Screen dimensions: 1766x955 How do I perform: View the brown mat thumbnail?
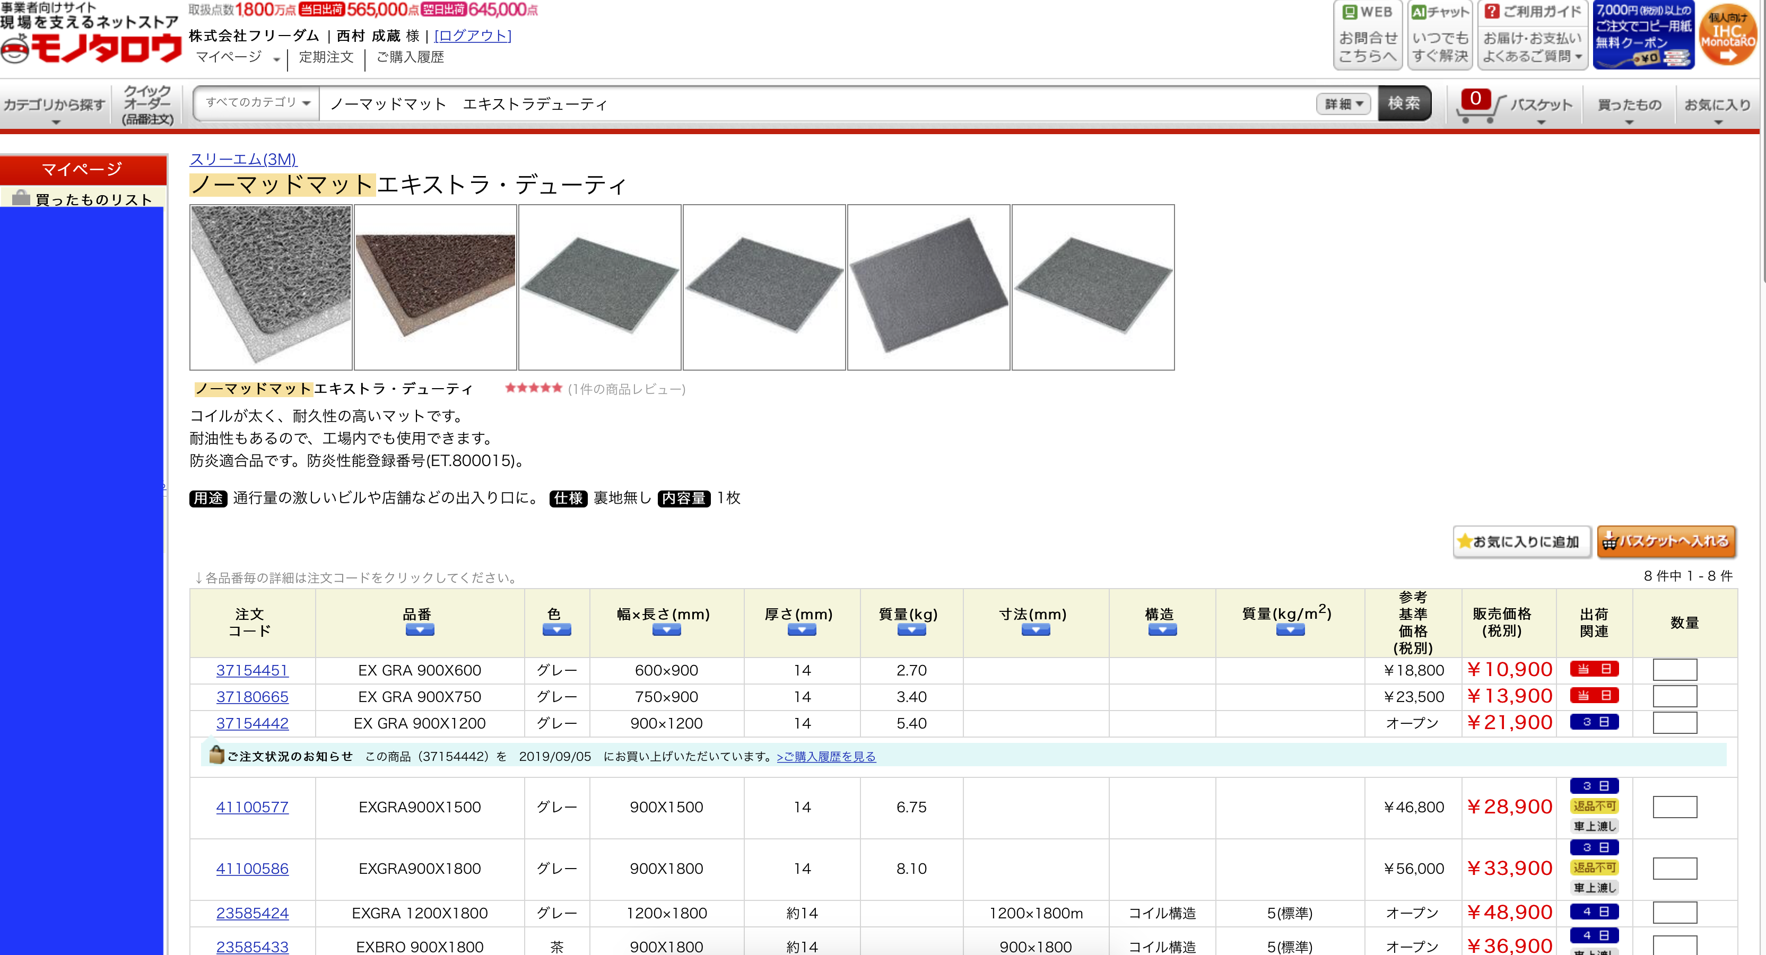436,287
